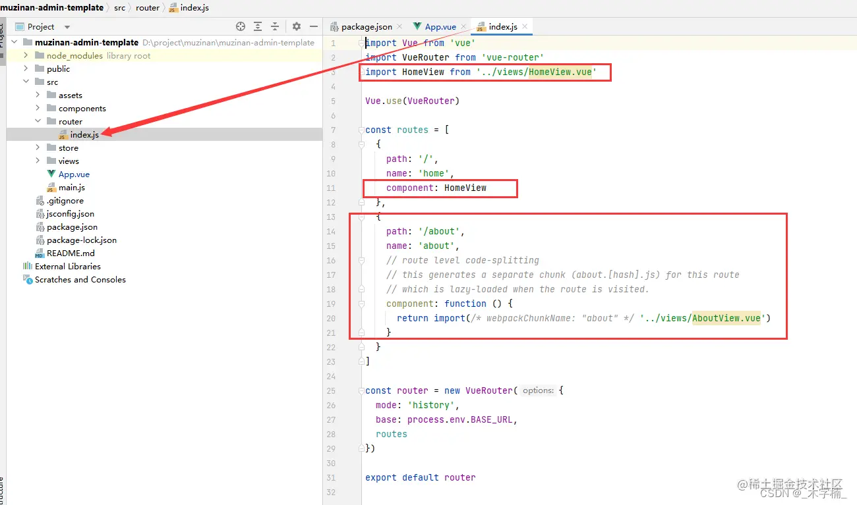Expand the store folder chevron
Viewport: 857px width, 505px height.
pyautogui.click(x=38, y=147)
